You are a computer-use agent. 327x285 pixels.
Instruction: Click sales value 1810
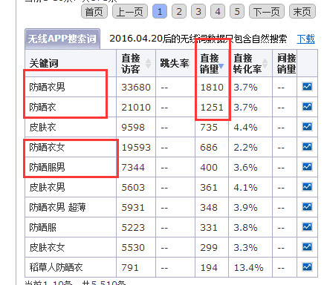[212, 88]
